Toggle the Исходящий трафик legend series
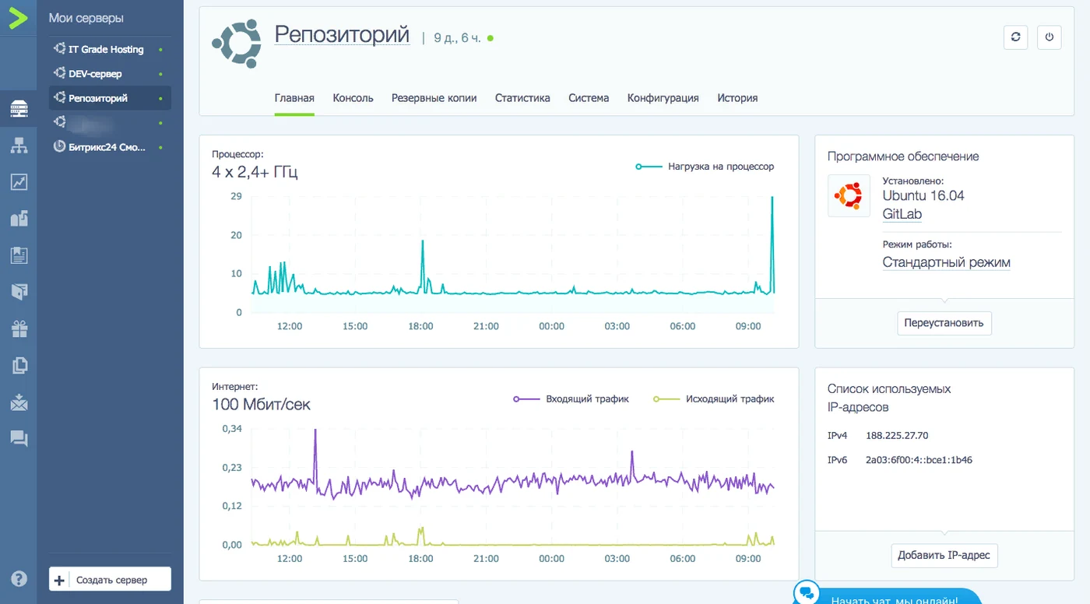 point(713,399)
